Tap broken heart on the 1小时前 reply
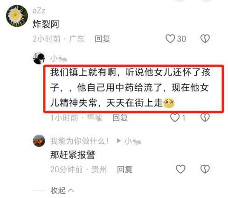The height and width of the screenshot is (198, 228). point(205,118)
